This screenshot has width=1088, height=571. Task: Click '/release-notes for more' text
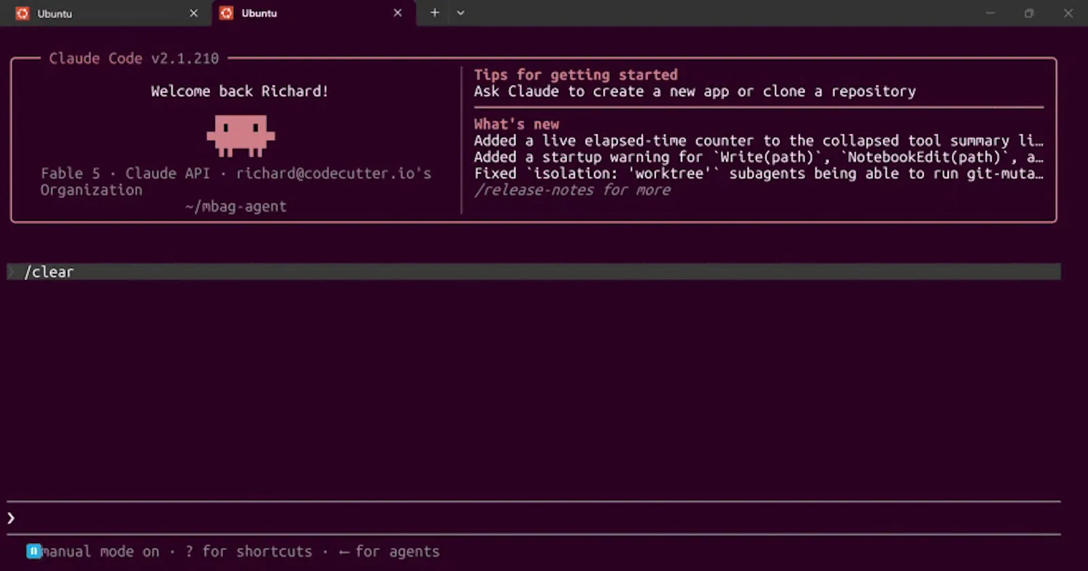click(573, 190)
